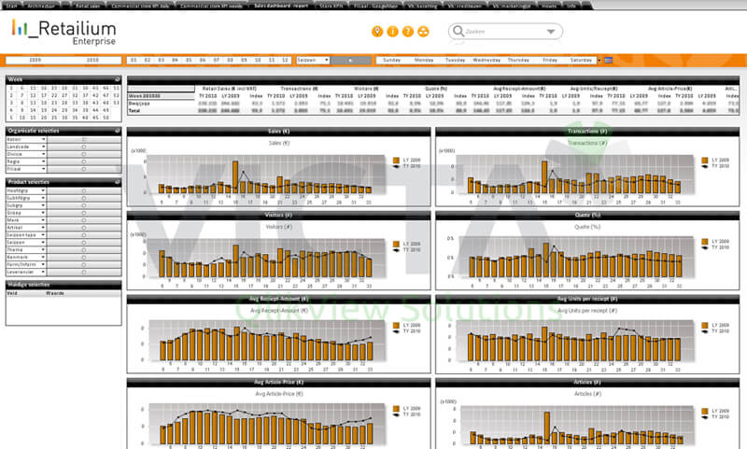Click the Organisatie selecties panel corner icon
Viewport: 747px width, 449px height.
click(118, 131)
